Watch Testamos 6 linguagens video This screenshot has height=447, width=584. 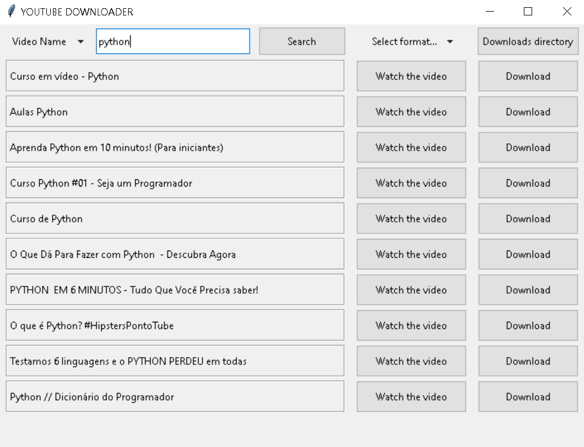coord(411,361)
